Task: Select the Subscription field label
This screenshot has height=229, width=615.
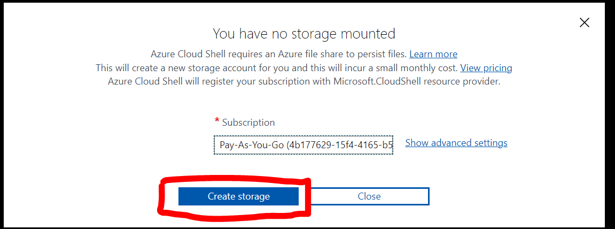Action: click(248, 123)
